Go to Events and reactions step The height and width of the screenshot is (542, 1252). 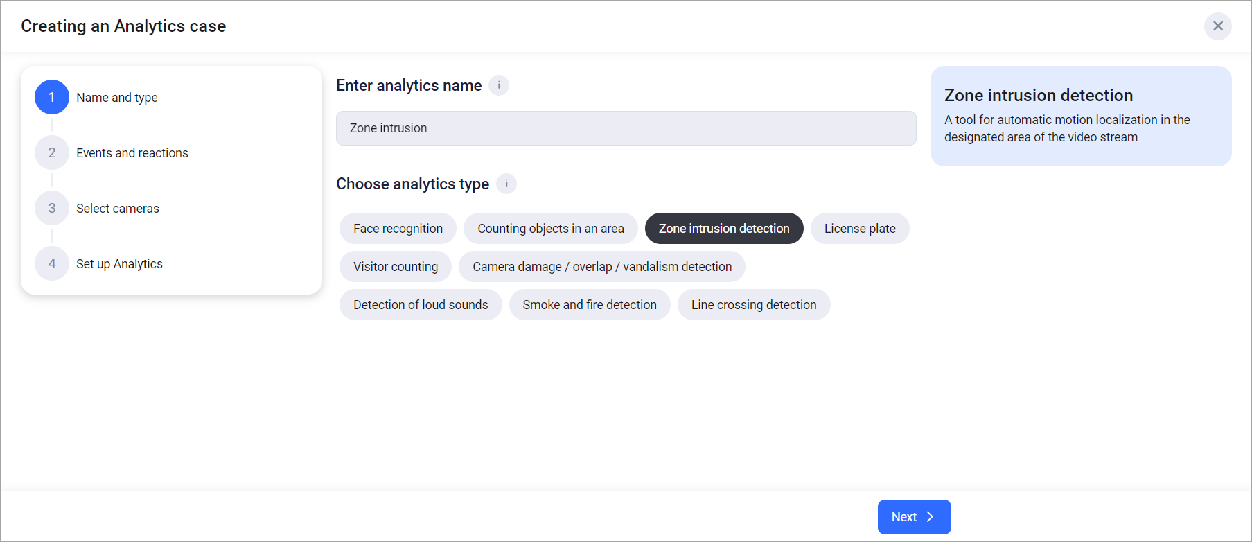132,153
